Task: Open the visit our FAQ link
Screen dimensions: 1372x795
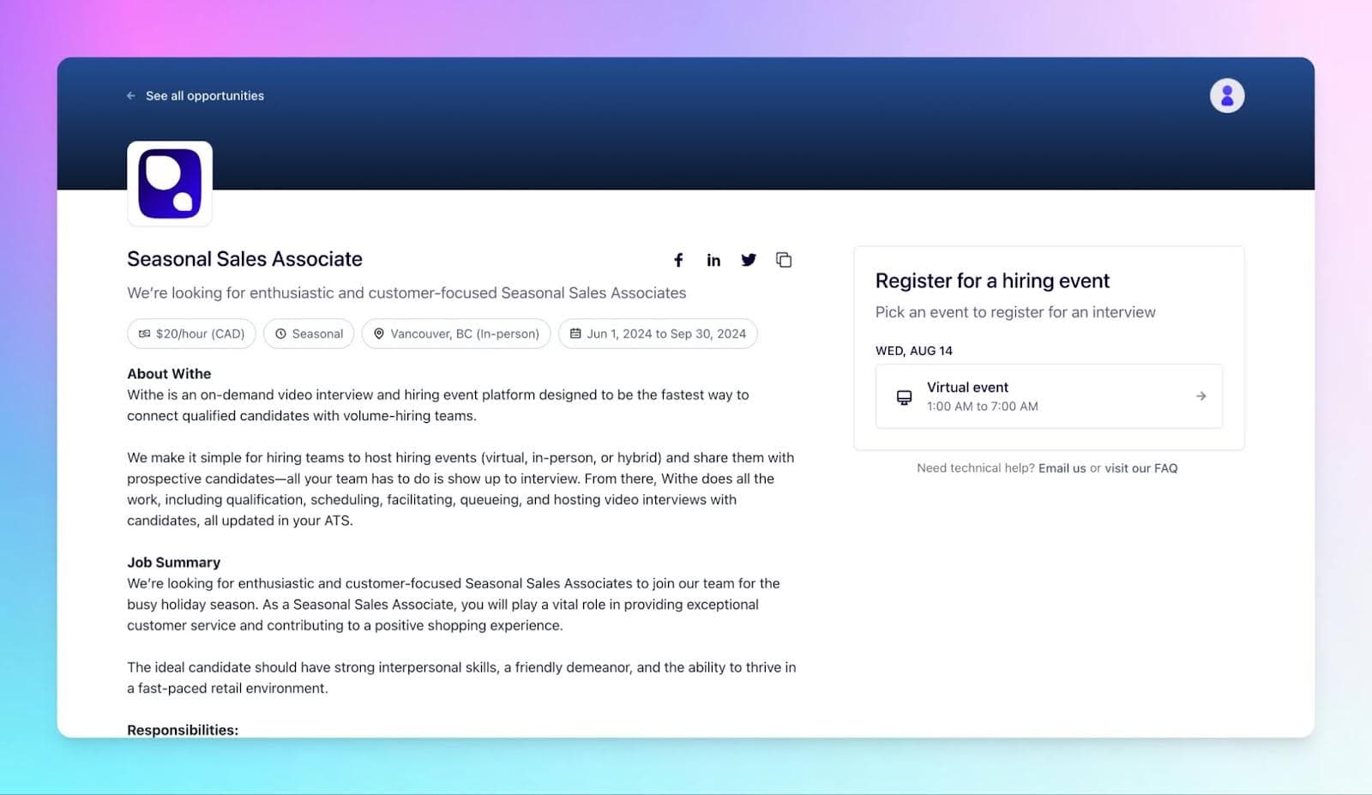Action: [x=1141, y=468]
